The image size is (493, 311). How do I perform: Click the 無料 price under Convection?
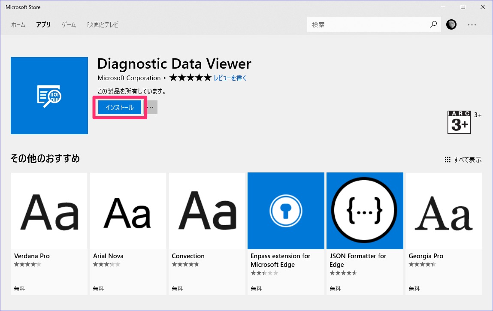click(177, 289)
